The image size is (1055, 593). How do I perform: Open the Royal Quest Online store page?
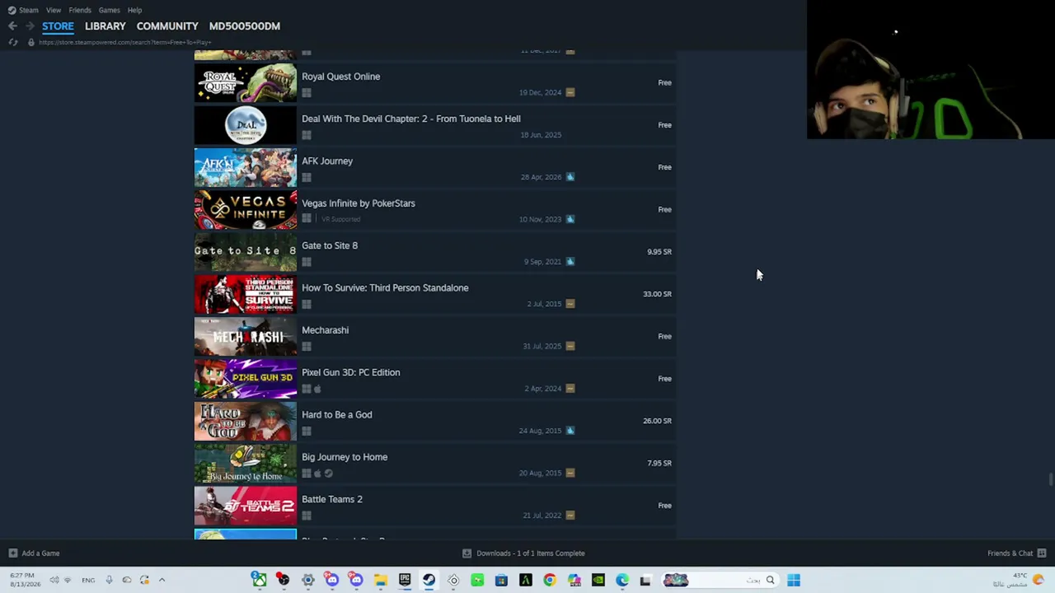click(435, 83)
